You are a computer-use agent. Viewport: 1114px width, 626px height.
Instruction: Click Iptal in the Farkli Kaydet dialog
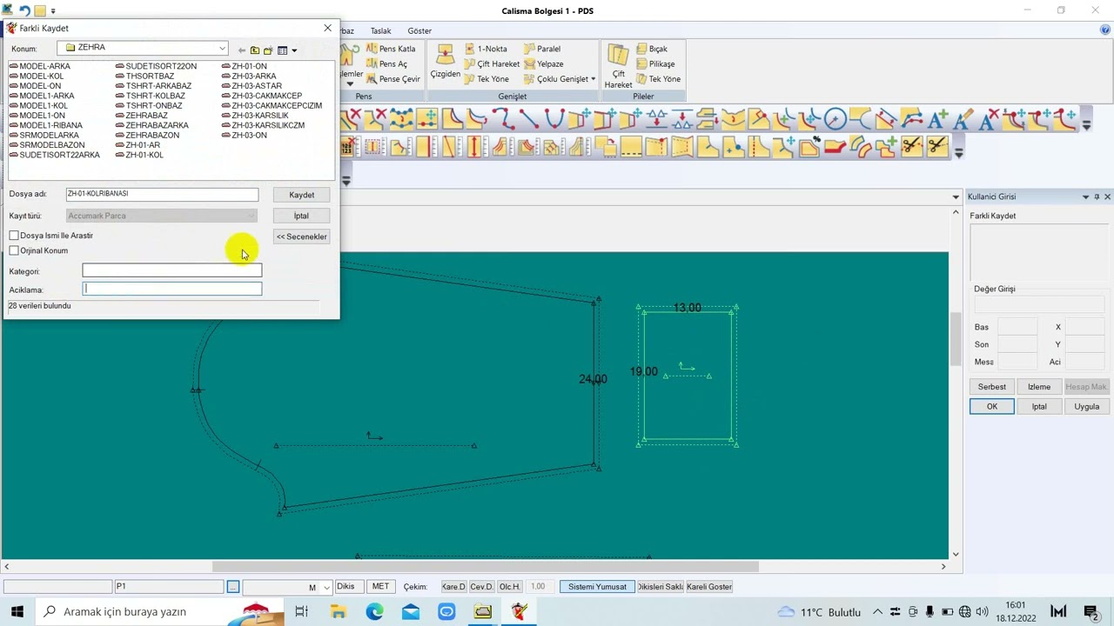coord(301,216)
